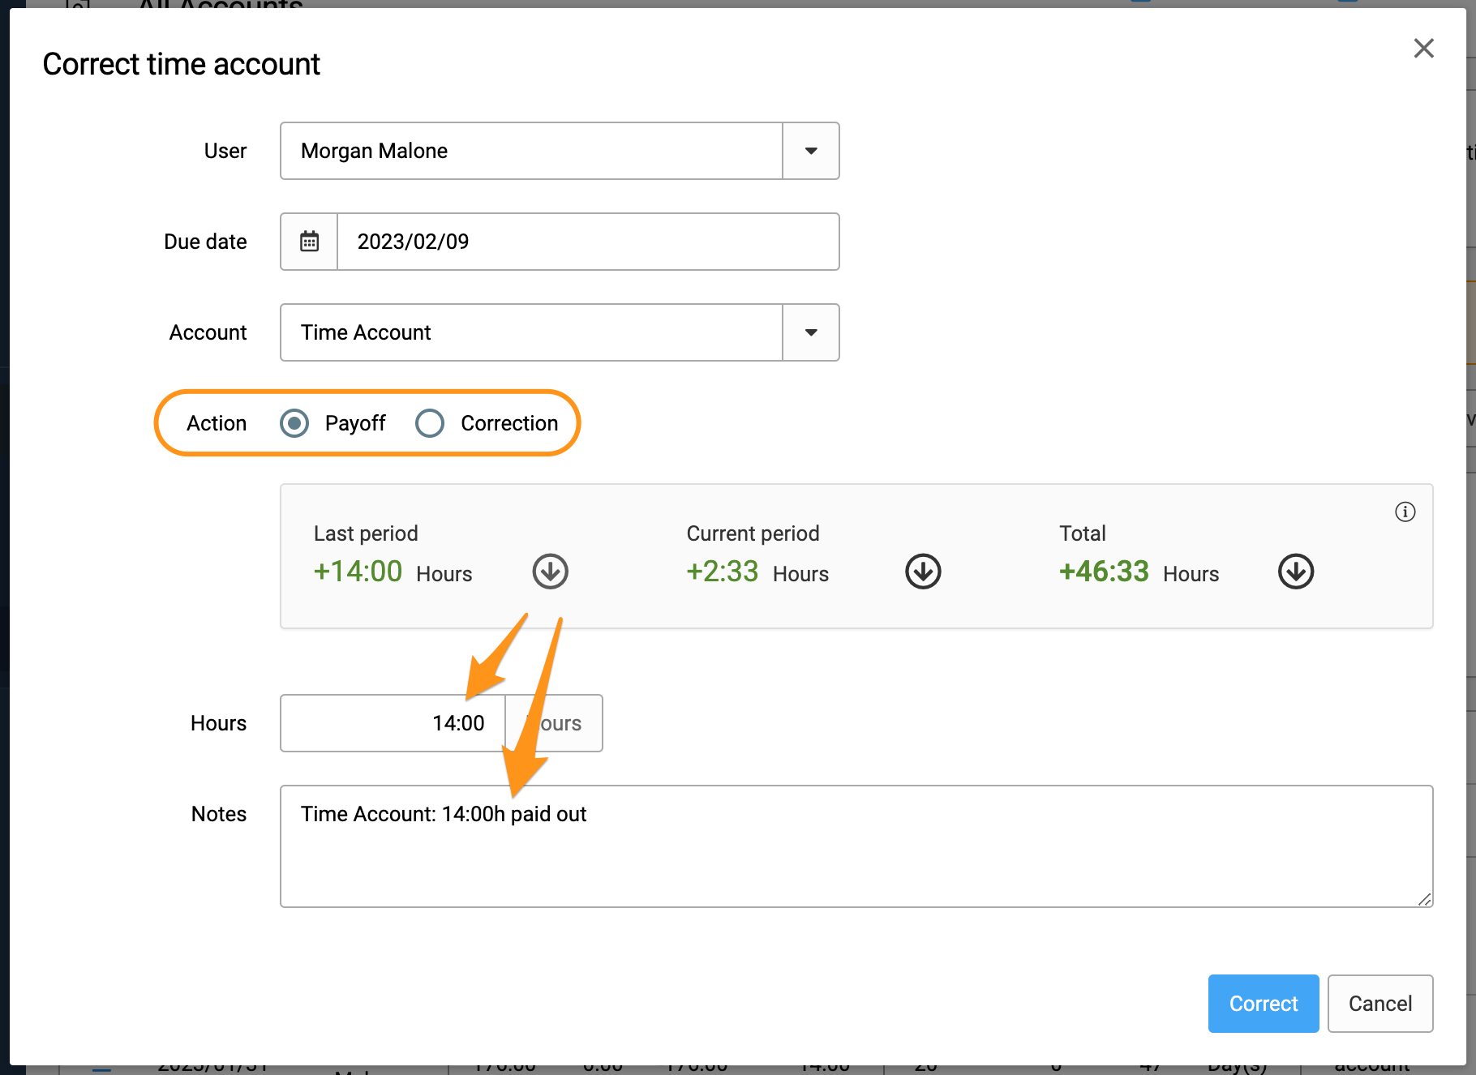Expand the User dropdown arrow
This screenshot has height=1075, width=1476.
tap(811, 151)
